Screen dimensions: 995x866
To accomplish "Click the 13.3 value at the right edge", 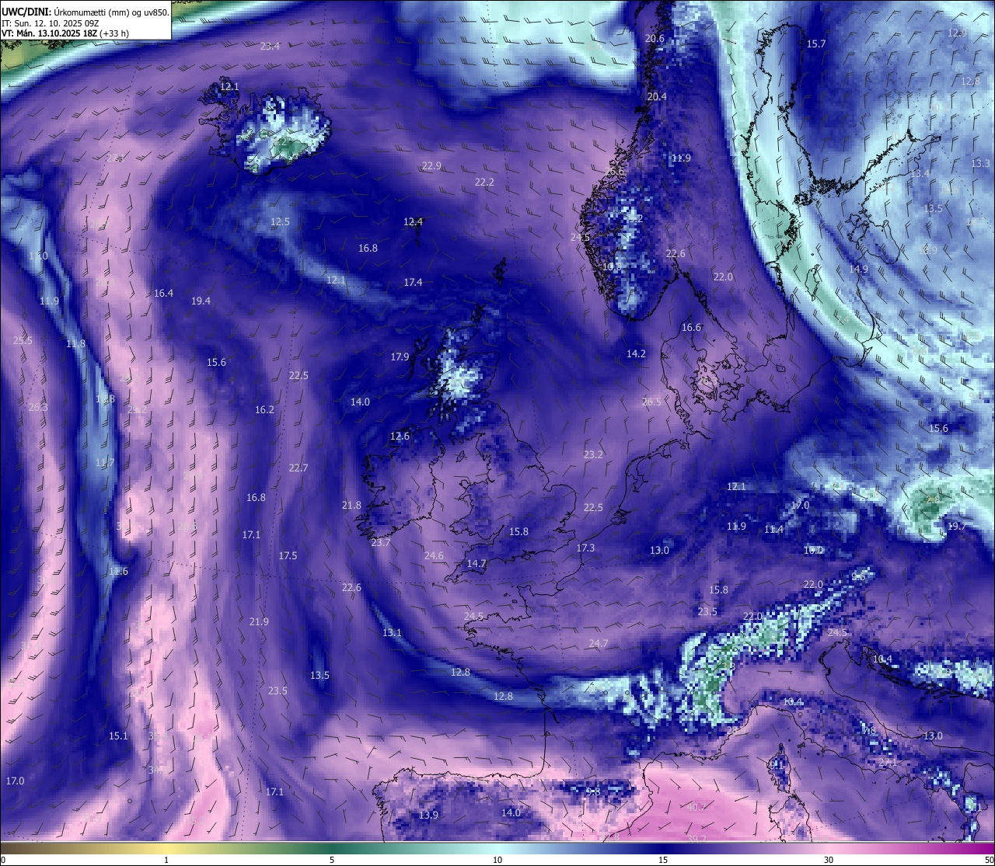I will pyautogui.click(x=980, y=164).
